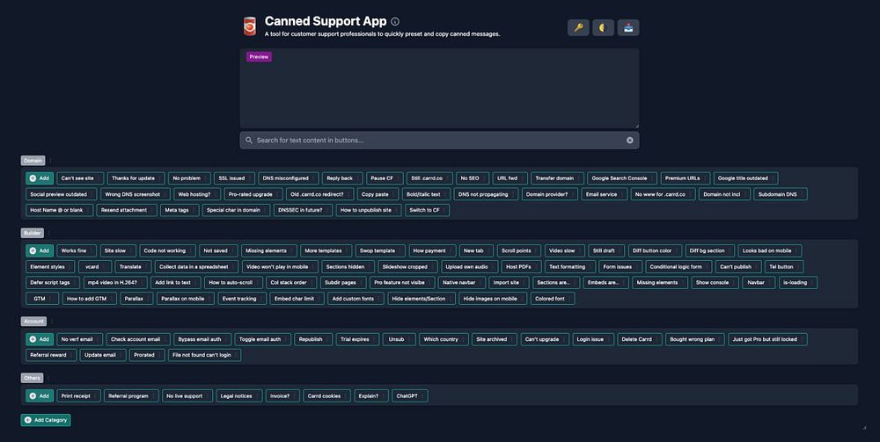Click the key icon button
Viewport: 880px width, 442px height.
point(578,27)
